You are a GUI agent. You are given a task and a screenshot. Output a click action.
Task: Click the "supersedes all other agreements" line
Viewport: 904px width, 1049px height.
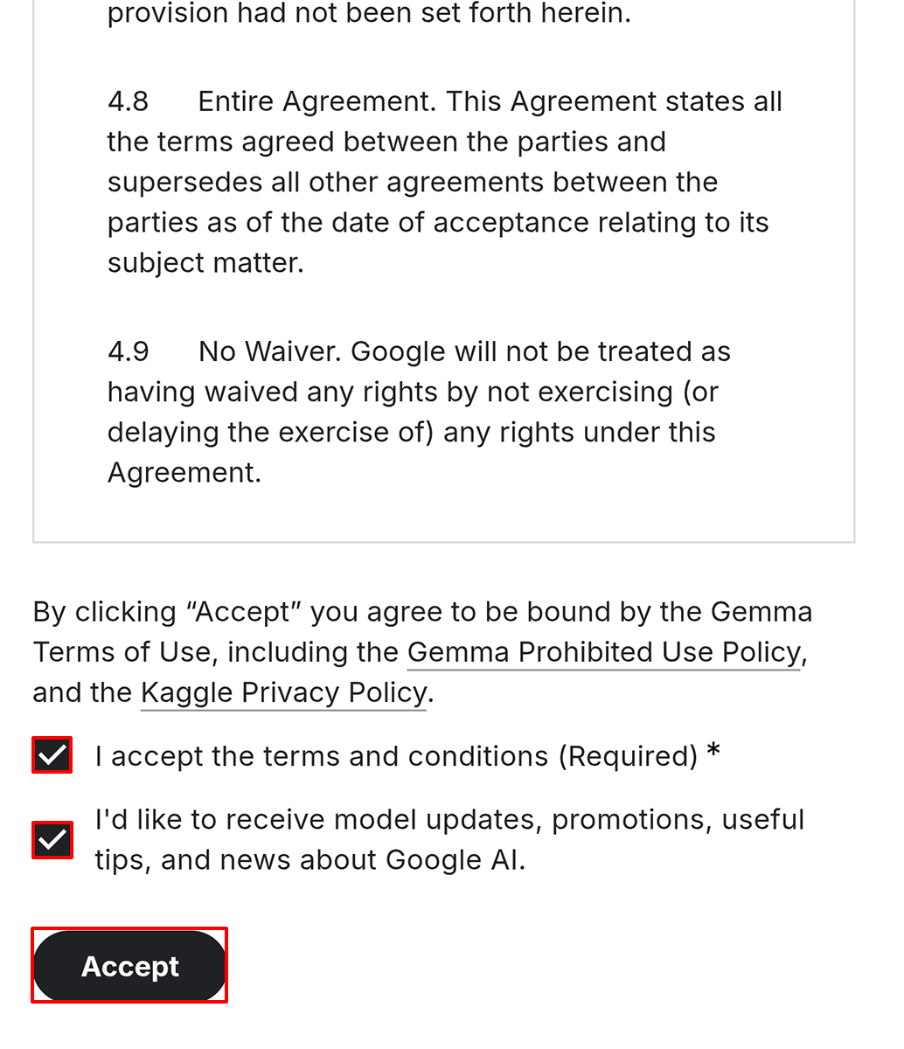(x=412, y=182)
